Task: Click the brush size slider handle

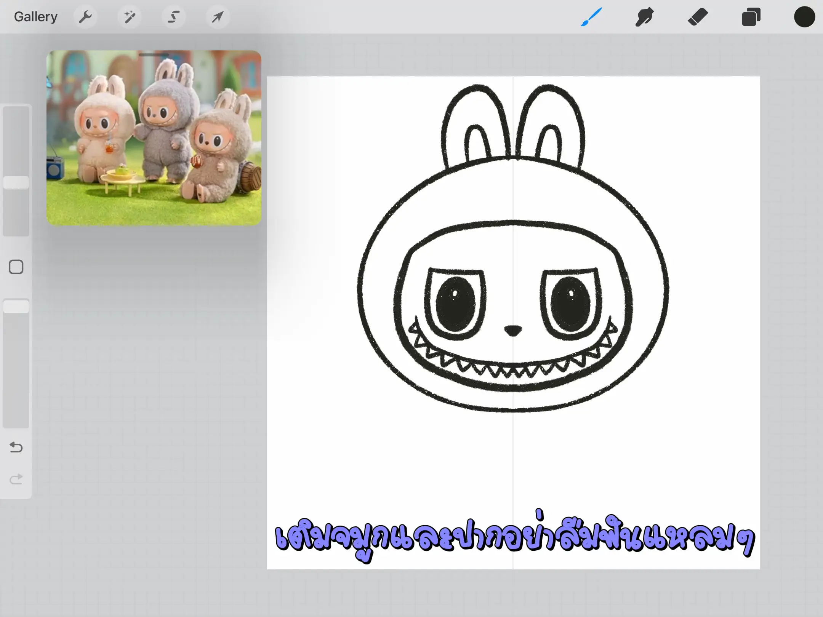Action: [16, 182]
